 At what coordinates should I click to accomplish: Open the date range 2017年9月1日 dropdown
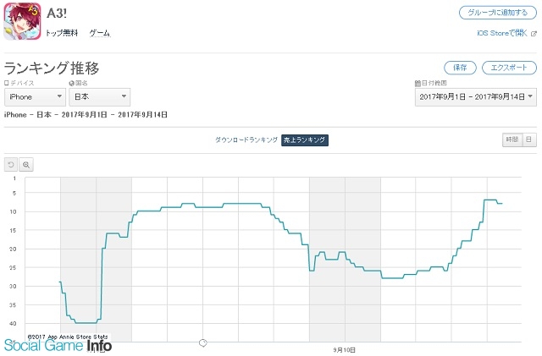click(x=476, y=97)
